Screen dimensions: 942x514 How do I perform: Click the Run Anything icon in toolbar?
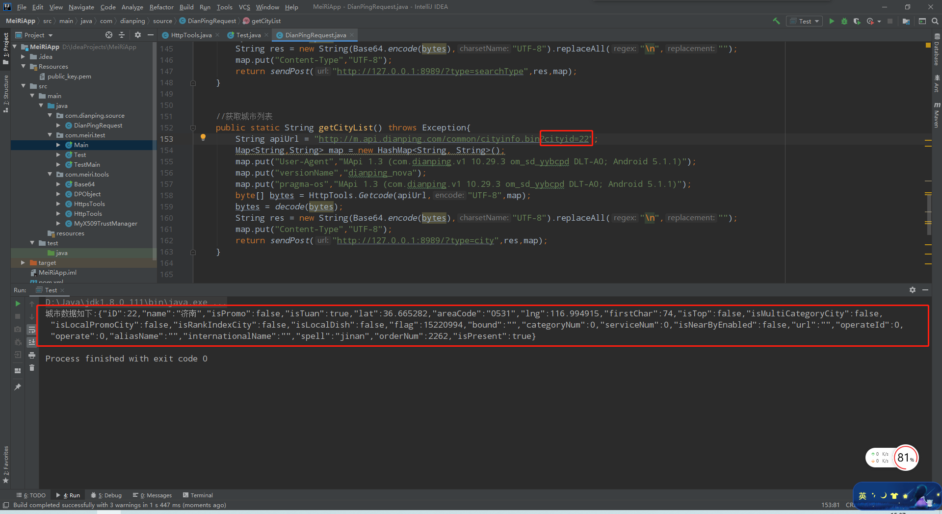pos(922,21)
